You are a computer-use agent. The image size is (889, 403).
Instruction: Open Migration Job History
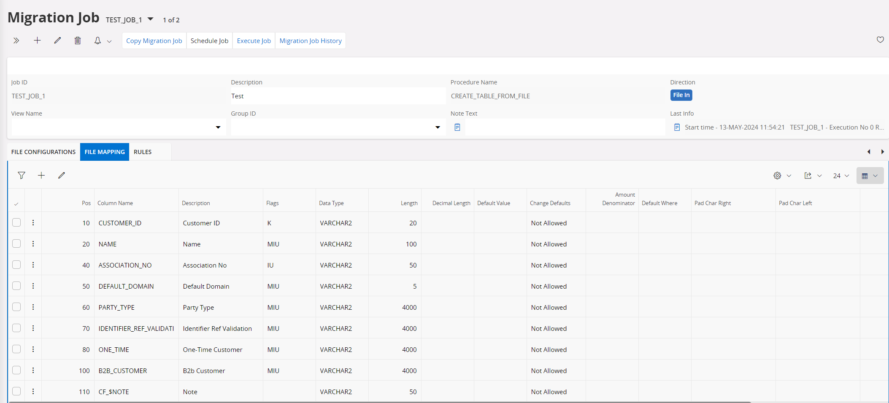pos(311,41)
